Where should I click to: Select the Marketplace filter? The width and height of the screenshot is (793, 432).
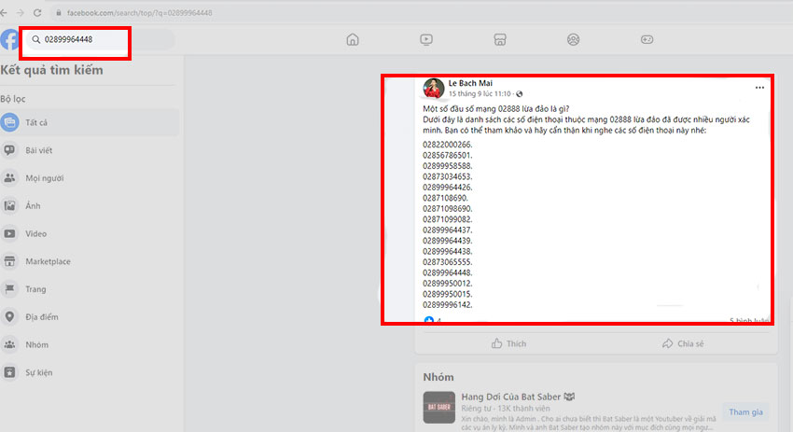click(90, 261)
